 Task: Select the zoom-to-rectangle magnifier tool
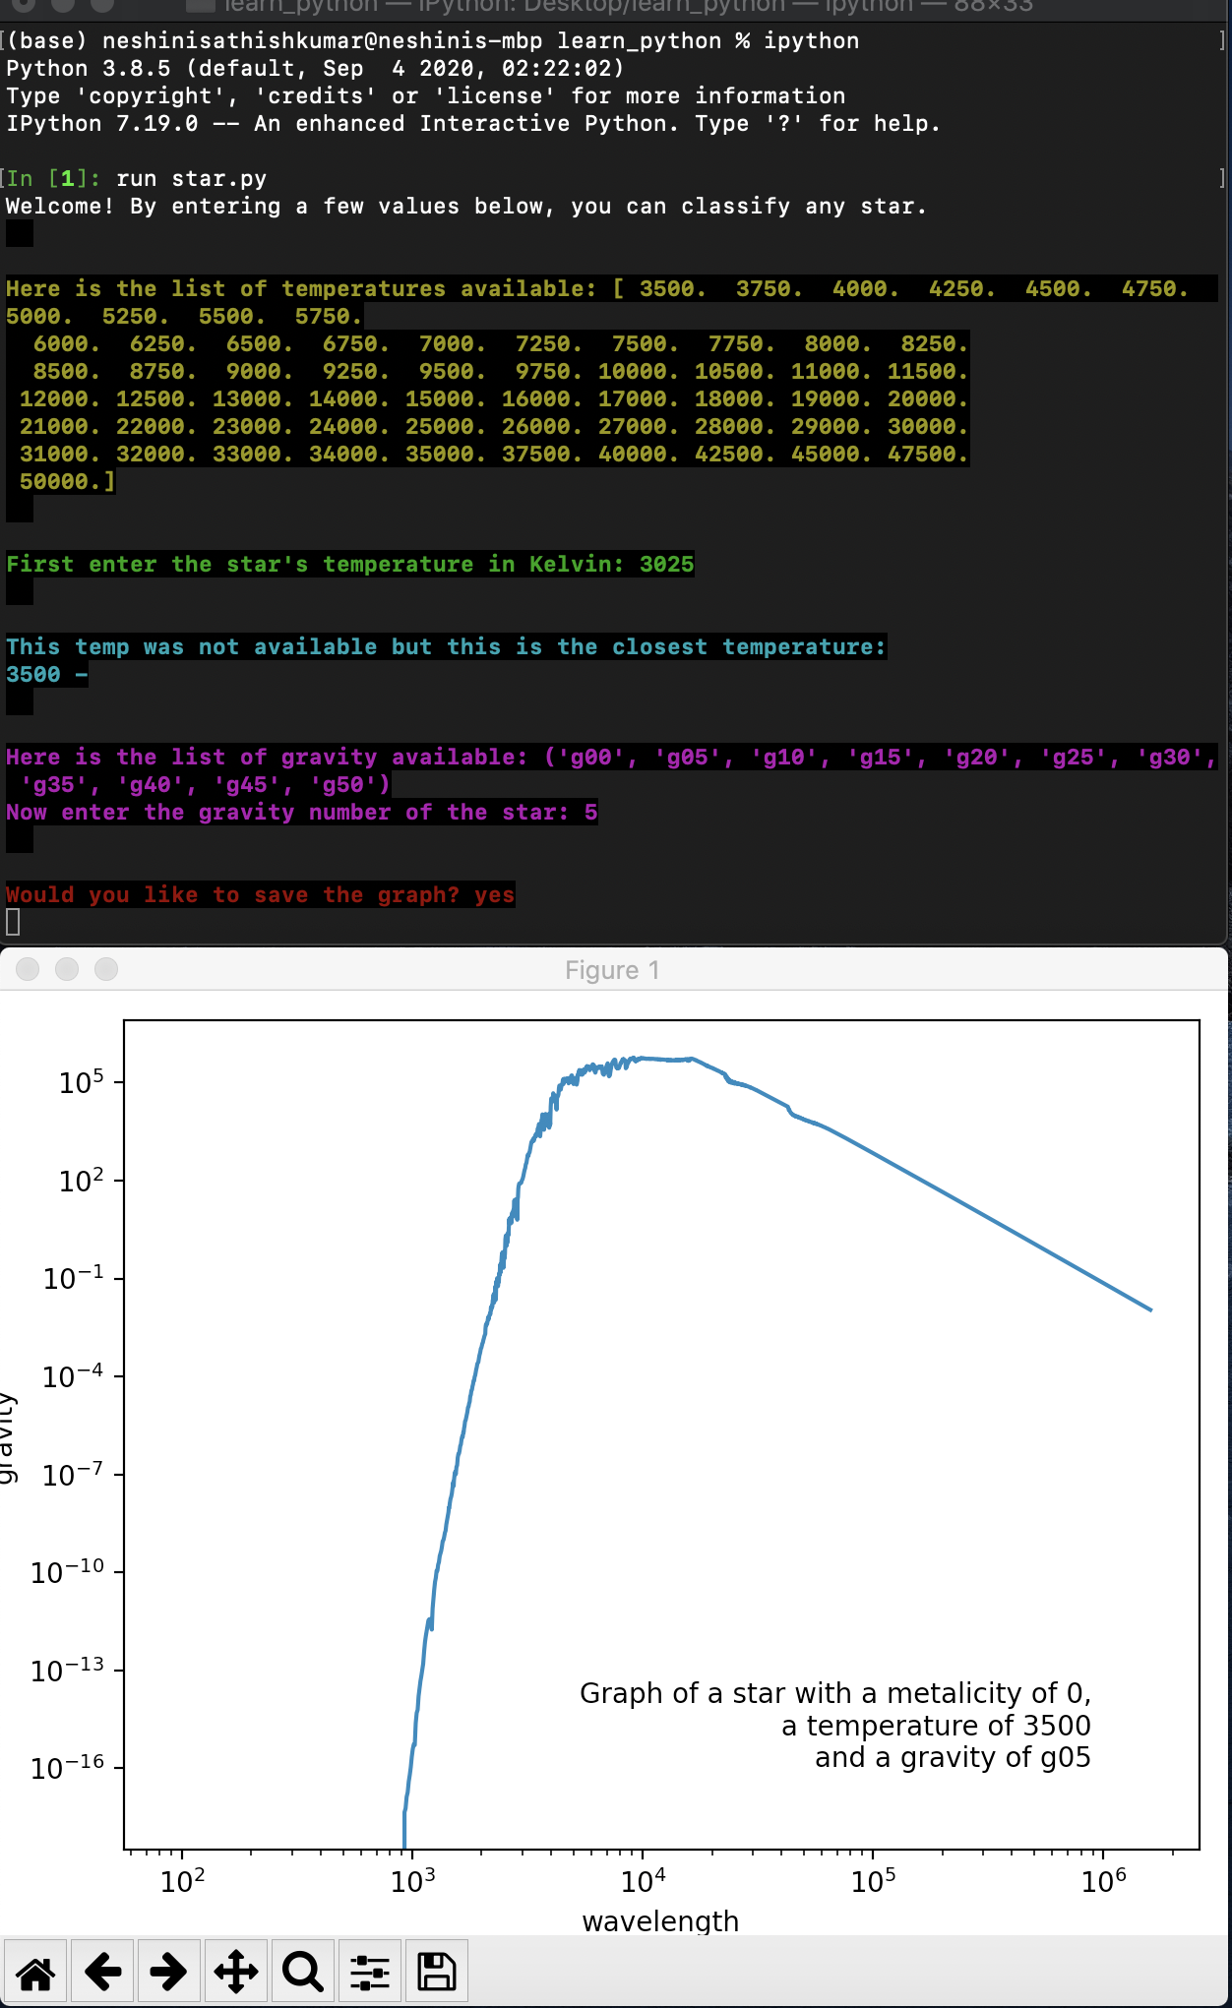coord(303,1972)
